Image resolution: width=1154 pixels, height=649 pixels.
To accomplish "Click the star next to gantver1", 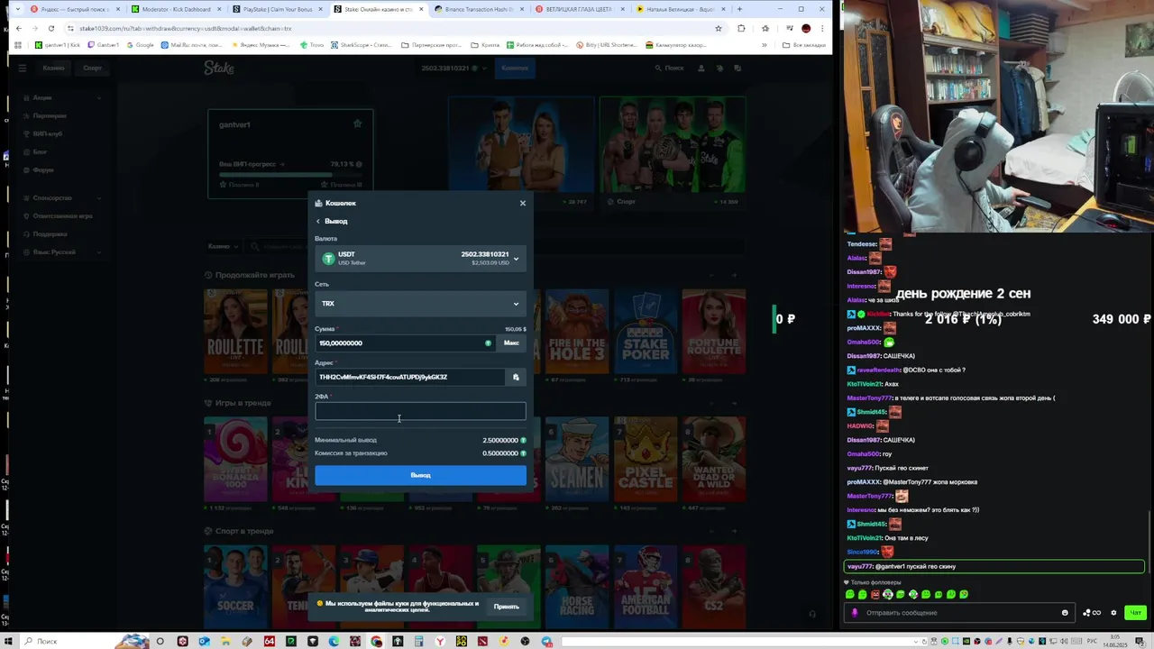I will click(357, 123).
